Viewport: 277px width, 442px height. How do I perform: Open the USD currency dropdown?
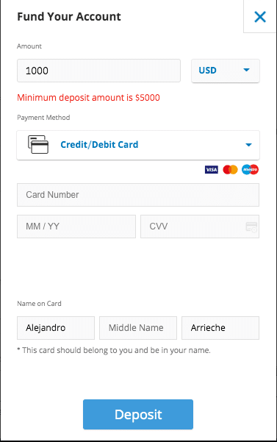[x=226, y=71]
